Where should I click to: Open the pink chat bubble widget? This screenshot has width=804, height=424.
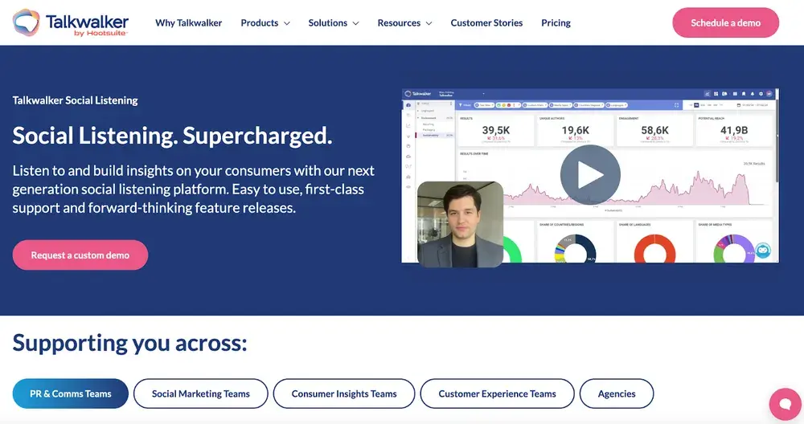tap(785, 404)
